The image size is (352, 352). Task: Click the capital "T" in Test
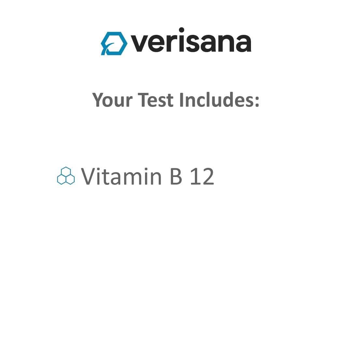[x=143, y=100]
